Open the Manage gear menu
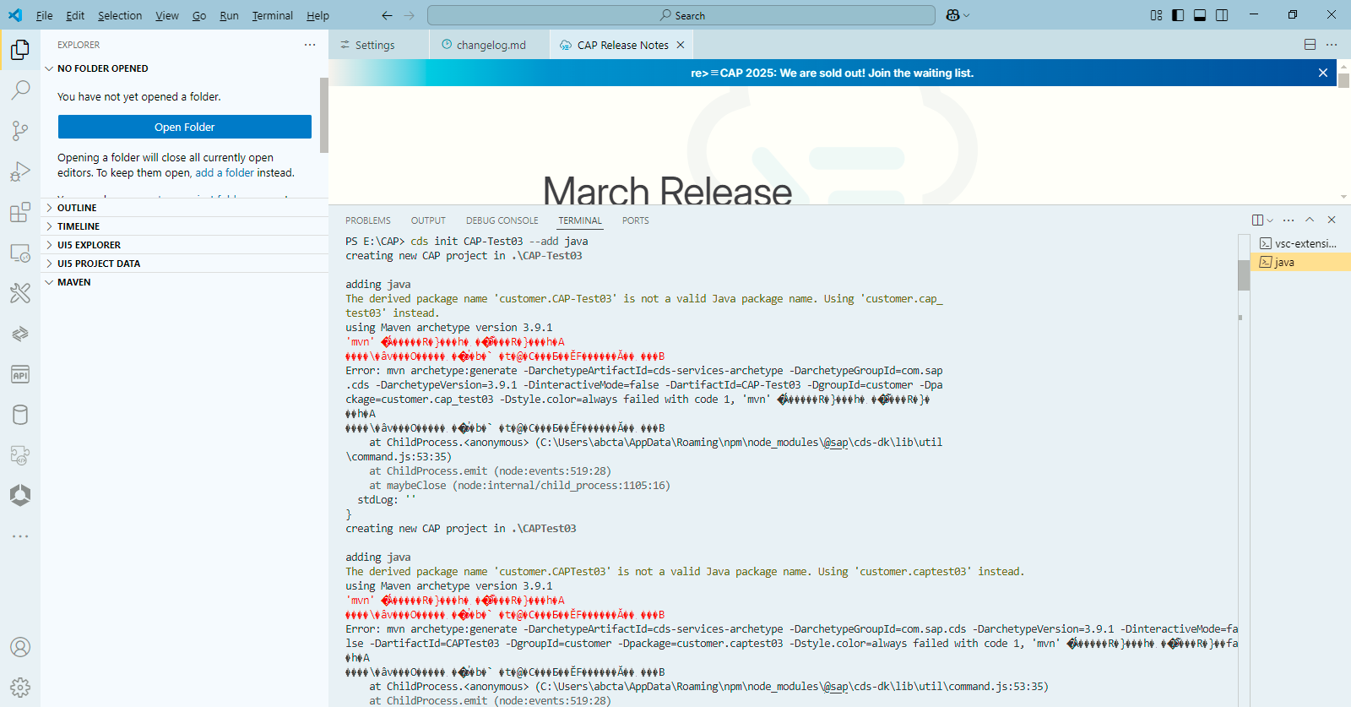Viewport: 1351px width, 707px height. (x=20, y=688)
